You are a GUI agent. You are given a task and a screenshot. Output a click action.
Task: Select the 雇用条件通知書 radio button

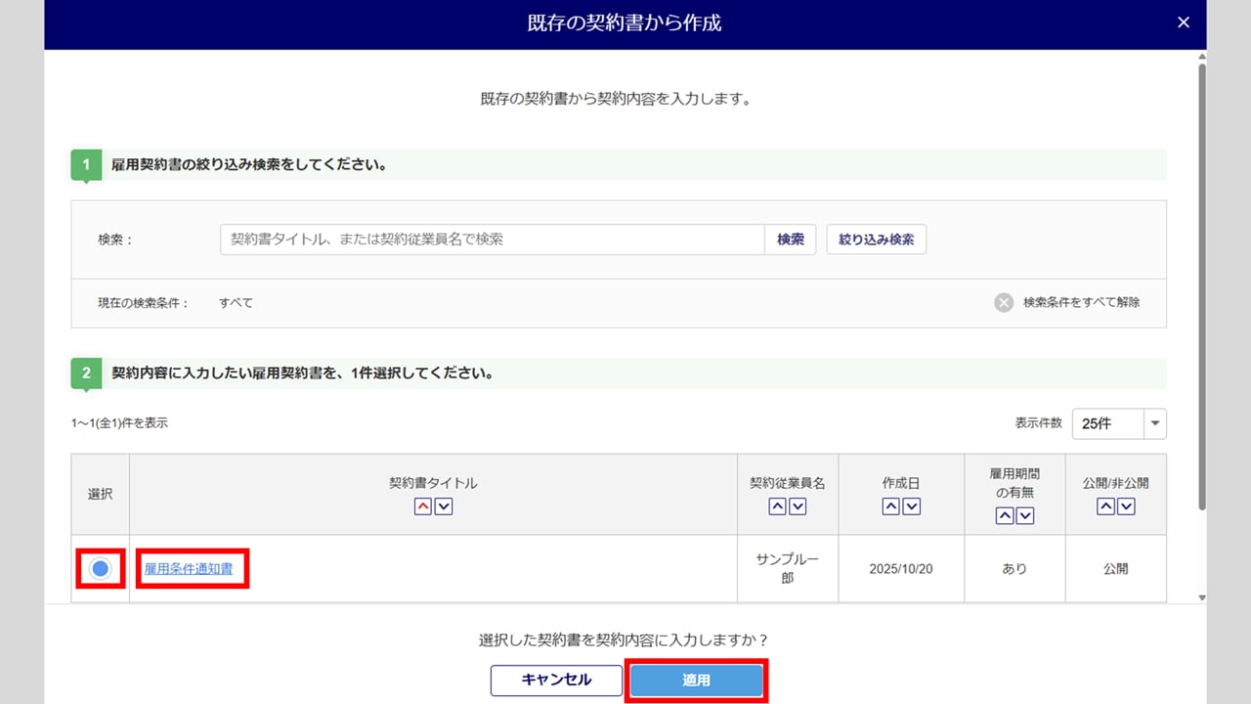[101, 568]
